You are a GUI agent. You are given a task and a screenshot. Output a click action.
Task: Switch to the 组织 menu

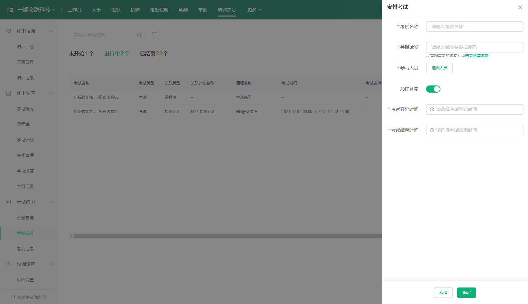[x=116, y=10]
